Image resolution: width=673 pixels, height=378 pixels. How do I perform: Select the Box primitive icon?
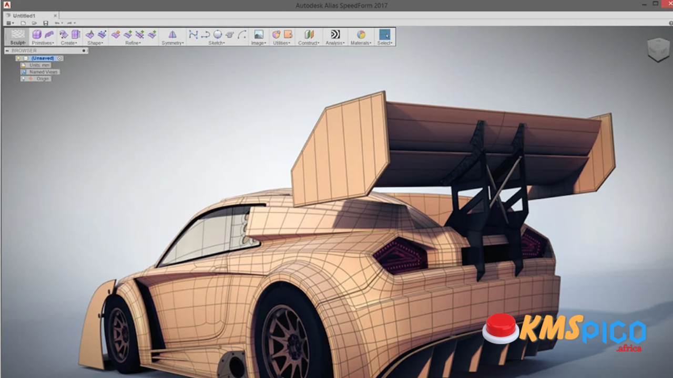click(37, 35)
